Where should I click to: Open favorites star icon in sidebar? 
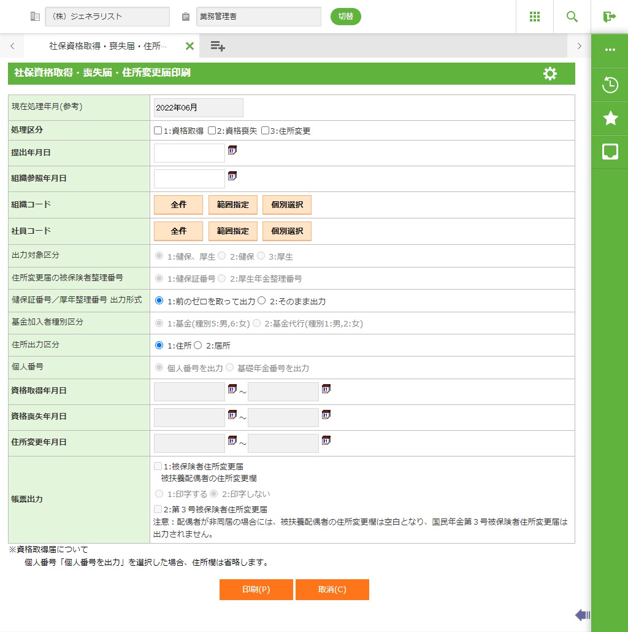610,118
